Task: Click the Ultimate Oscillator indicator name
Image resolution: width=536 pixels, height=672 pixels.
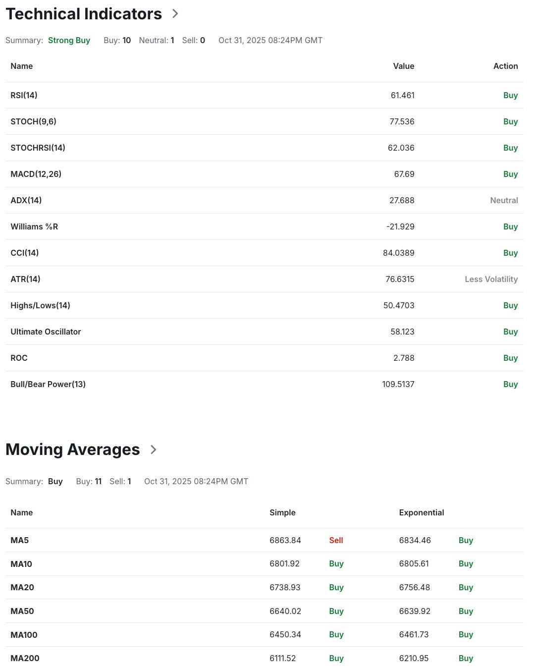Action: click(x=46, y=332)
